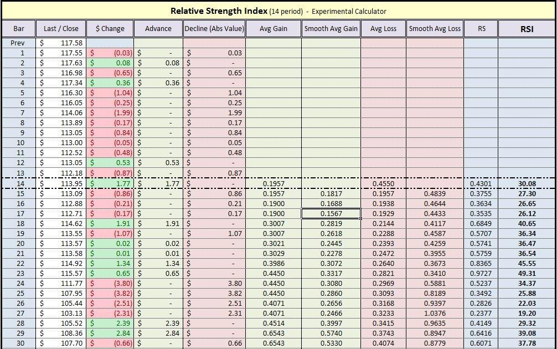Click the close price 116.05
Viewport: 557px width, 349px height.
click(x=61, y=102)
